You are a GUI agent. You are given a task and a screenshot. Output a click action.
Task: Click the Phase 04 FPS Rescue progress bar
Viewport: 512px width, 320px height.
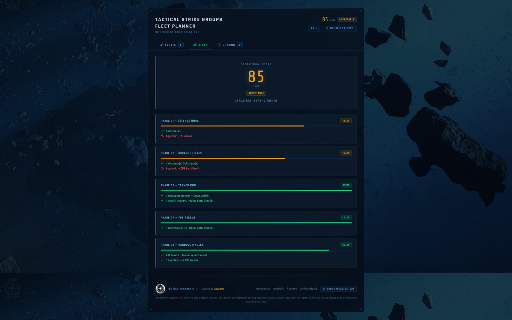point(256,223)
